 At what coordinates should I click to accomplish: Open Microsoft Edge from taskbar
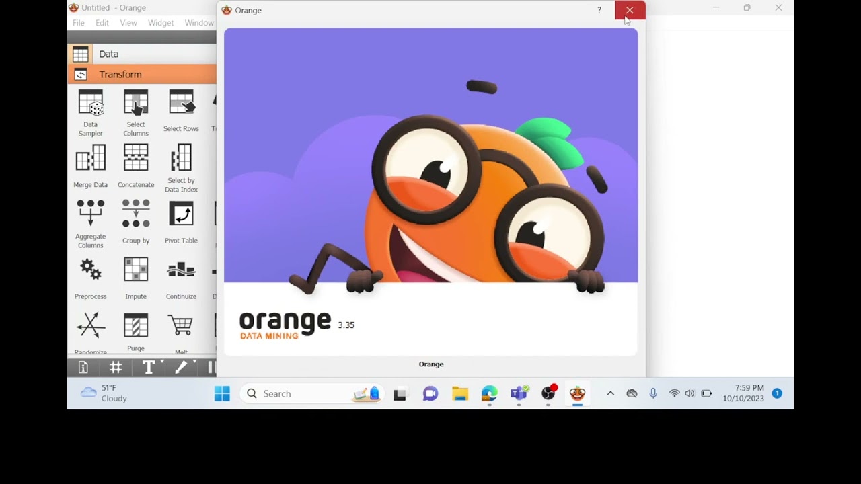tap(489, 394)
